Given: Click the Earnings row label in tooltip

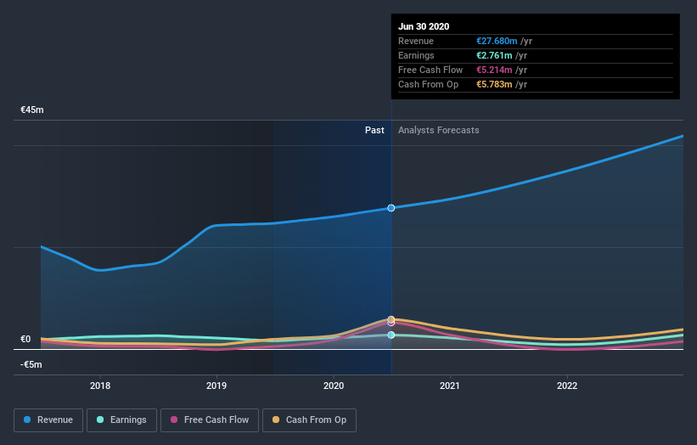Looking at the screenshot, I should coord(416,55).
